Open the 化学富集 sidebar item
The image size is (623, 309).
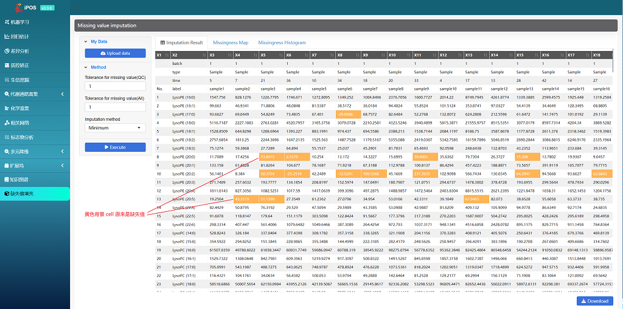(24, 108)
